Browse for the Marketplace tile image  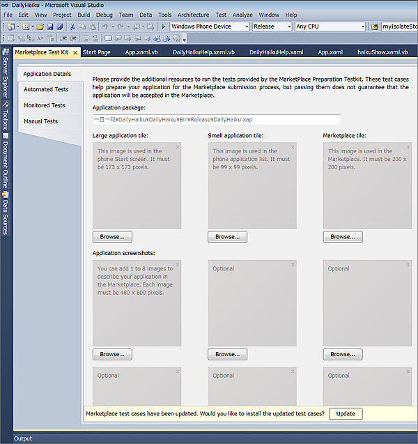click(x=343, y=237)
